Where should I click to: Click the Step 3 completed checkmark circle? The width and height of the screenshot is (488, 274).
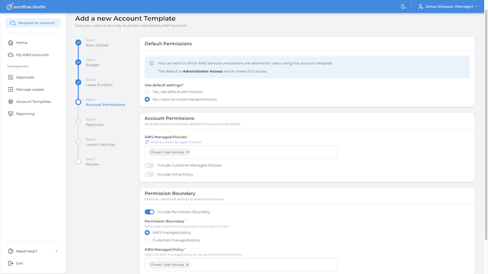pyautogui.click(x=78, y=82)
